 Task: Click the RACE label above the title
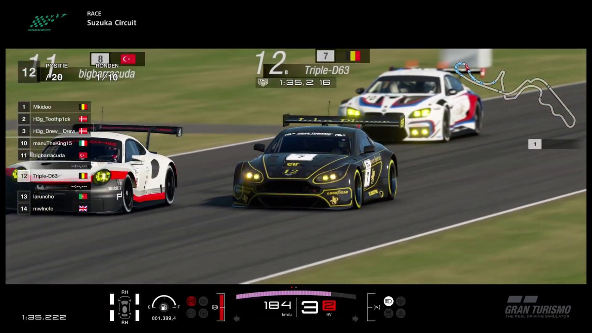[94, 13]
